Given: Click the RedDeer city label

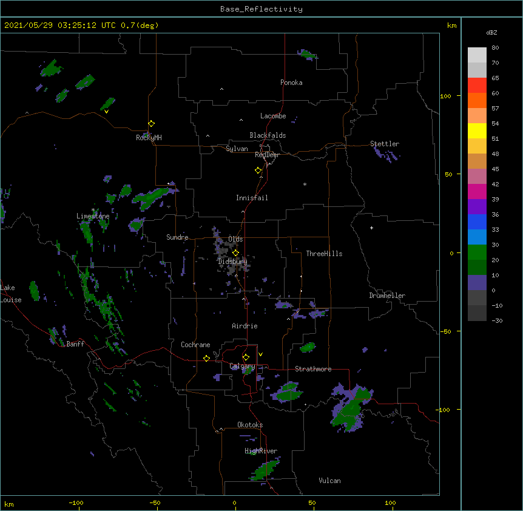Looking at the screenshot, I should point(267,155).
